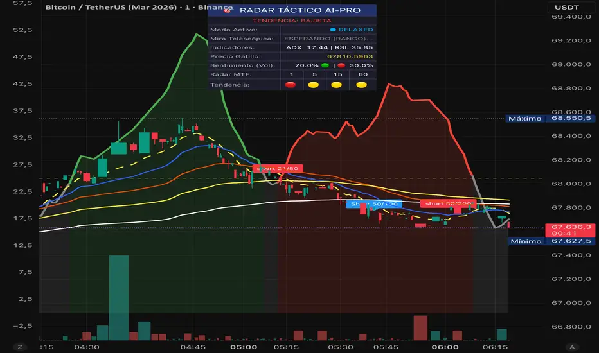
Task: Click the red 1-minute trend indicator dot
Action: tap(291, 85)
